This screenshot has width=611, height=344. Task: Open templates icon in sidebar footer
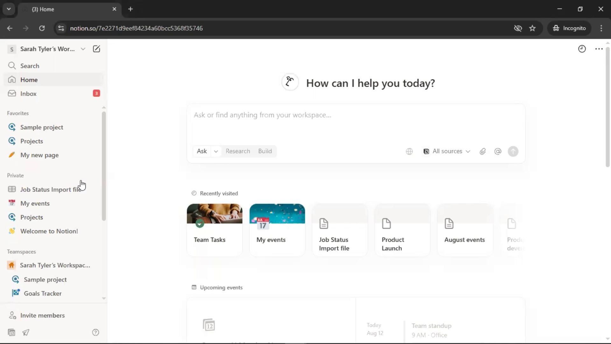(x=12, y=332)
